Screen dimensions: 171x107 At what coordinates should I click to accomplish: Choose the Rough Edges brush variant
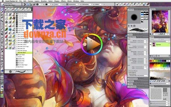[24, 54]
